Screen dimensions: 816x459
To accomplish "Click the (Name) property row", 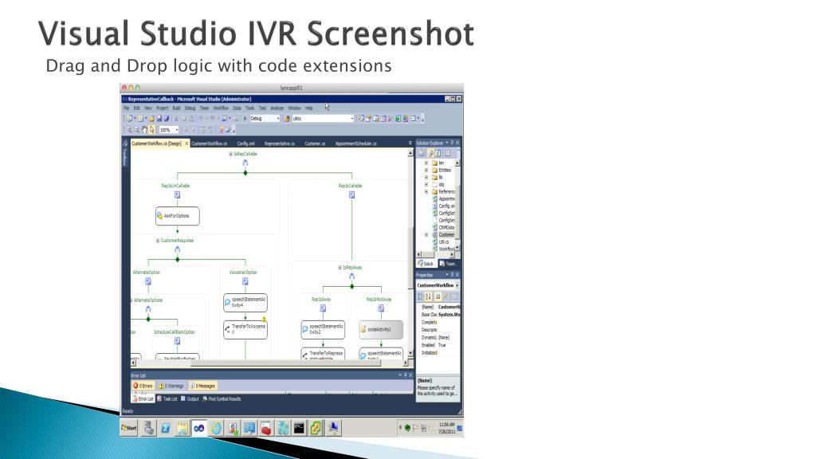I will 440,307.
